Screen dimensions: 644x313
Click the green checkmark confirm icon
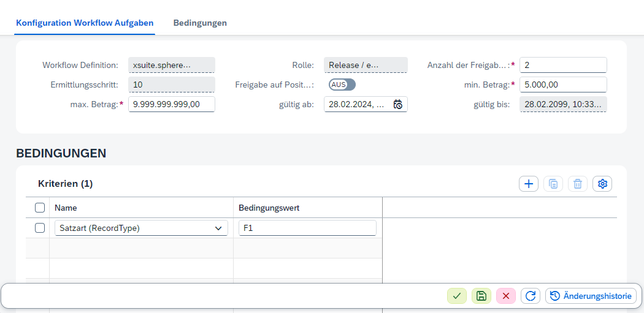point(456,296)
